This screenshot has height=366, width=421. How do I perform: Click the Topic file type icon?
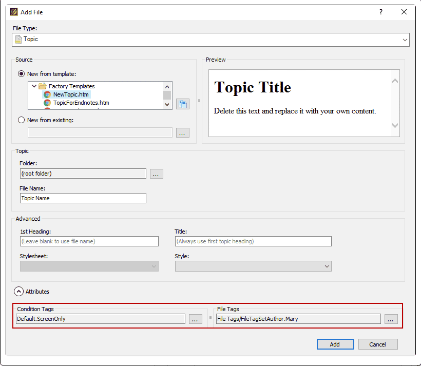(18, 39)
